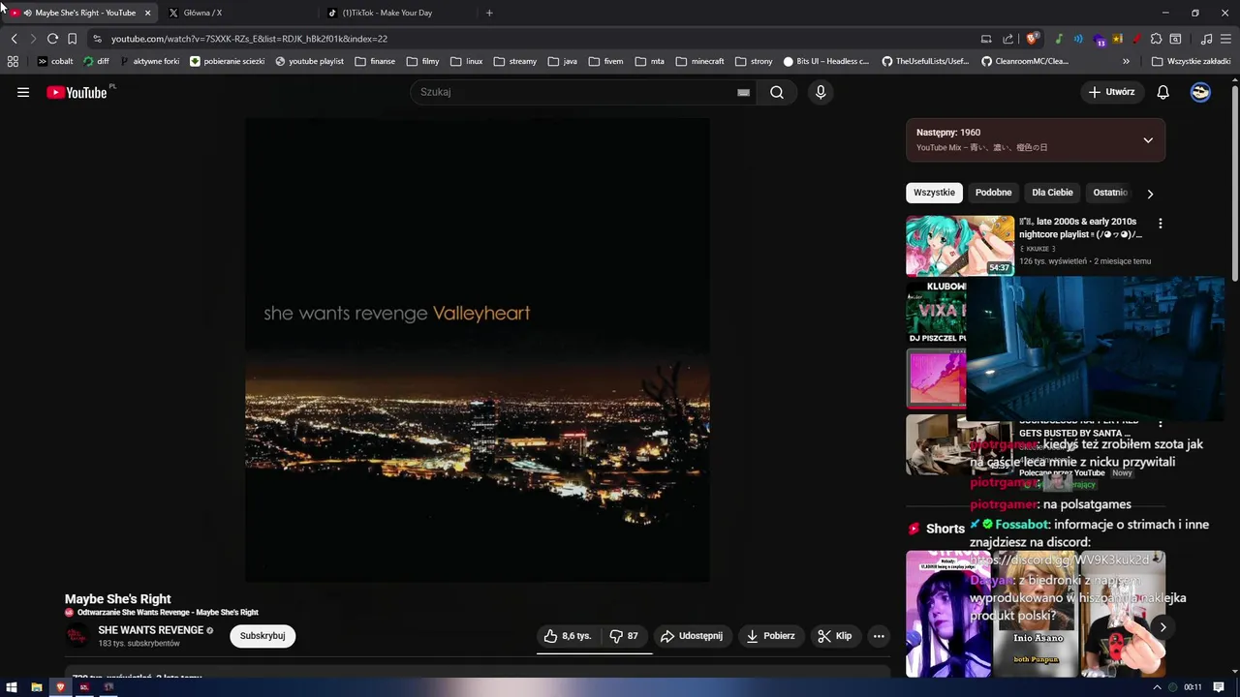
Task: Show next Shorts with the arrow
Action: (x=1162, y=626)
